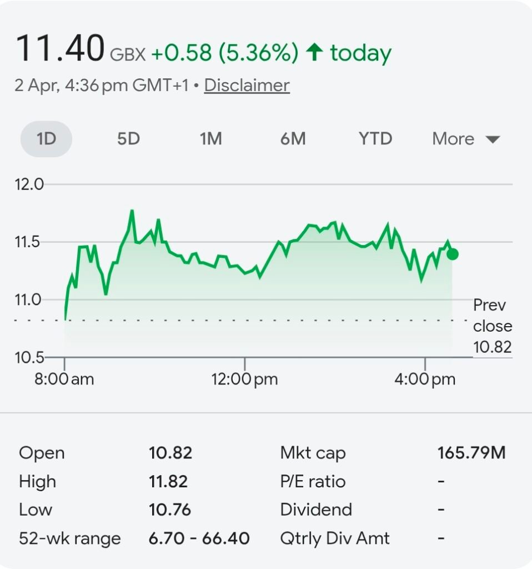
Task: Click the 4:00 pm axis marker
Action: click(425, 380)
